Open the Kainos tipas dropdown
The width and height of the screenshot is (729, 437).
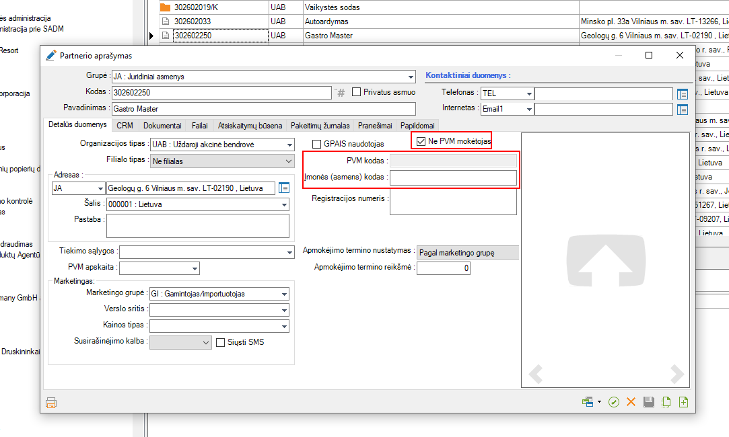point(284,327)
